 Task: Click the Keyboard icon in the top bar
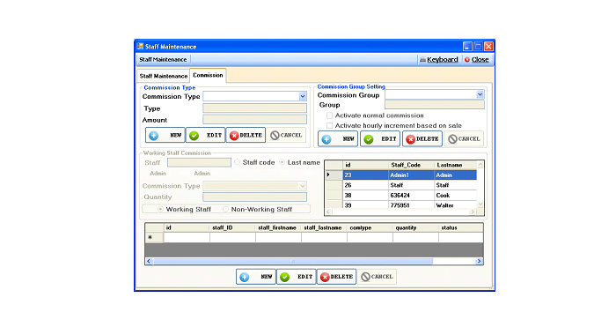coord(422,60)
